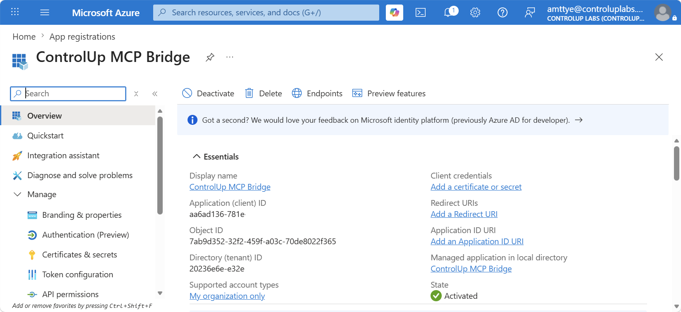Open the more options ellipsis by the title
Viewport: 681px width, 312px height.
(x=230, y=57)
